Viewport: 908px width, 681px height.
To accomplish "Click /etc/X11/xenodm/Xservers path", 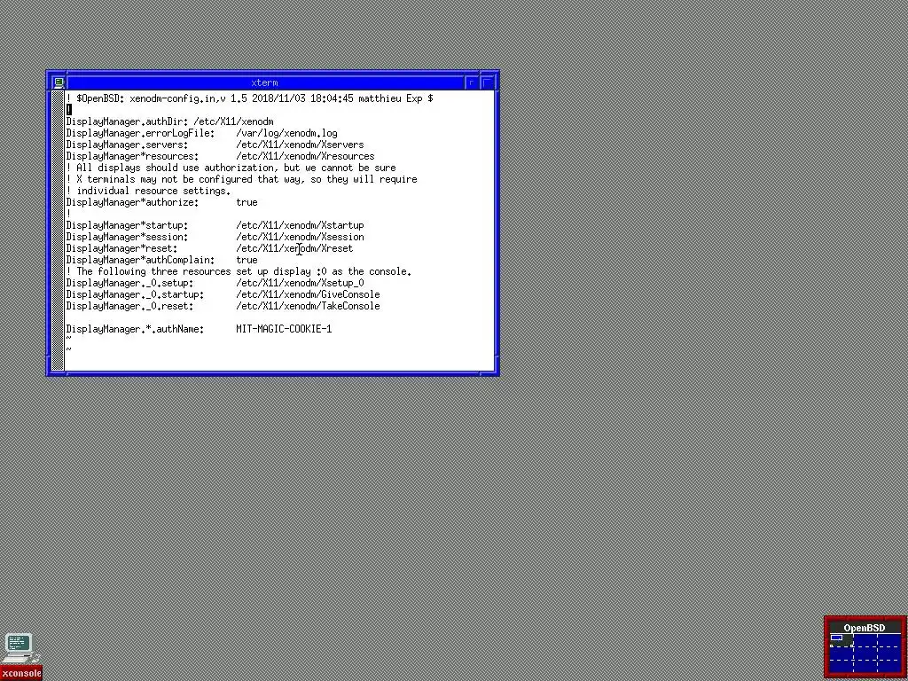I will click(300, 145).
